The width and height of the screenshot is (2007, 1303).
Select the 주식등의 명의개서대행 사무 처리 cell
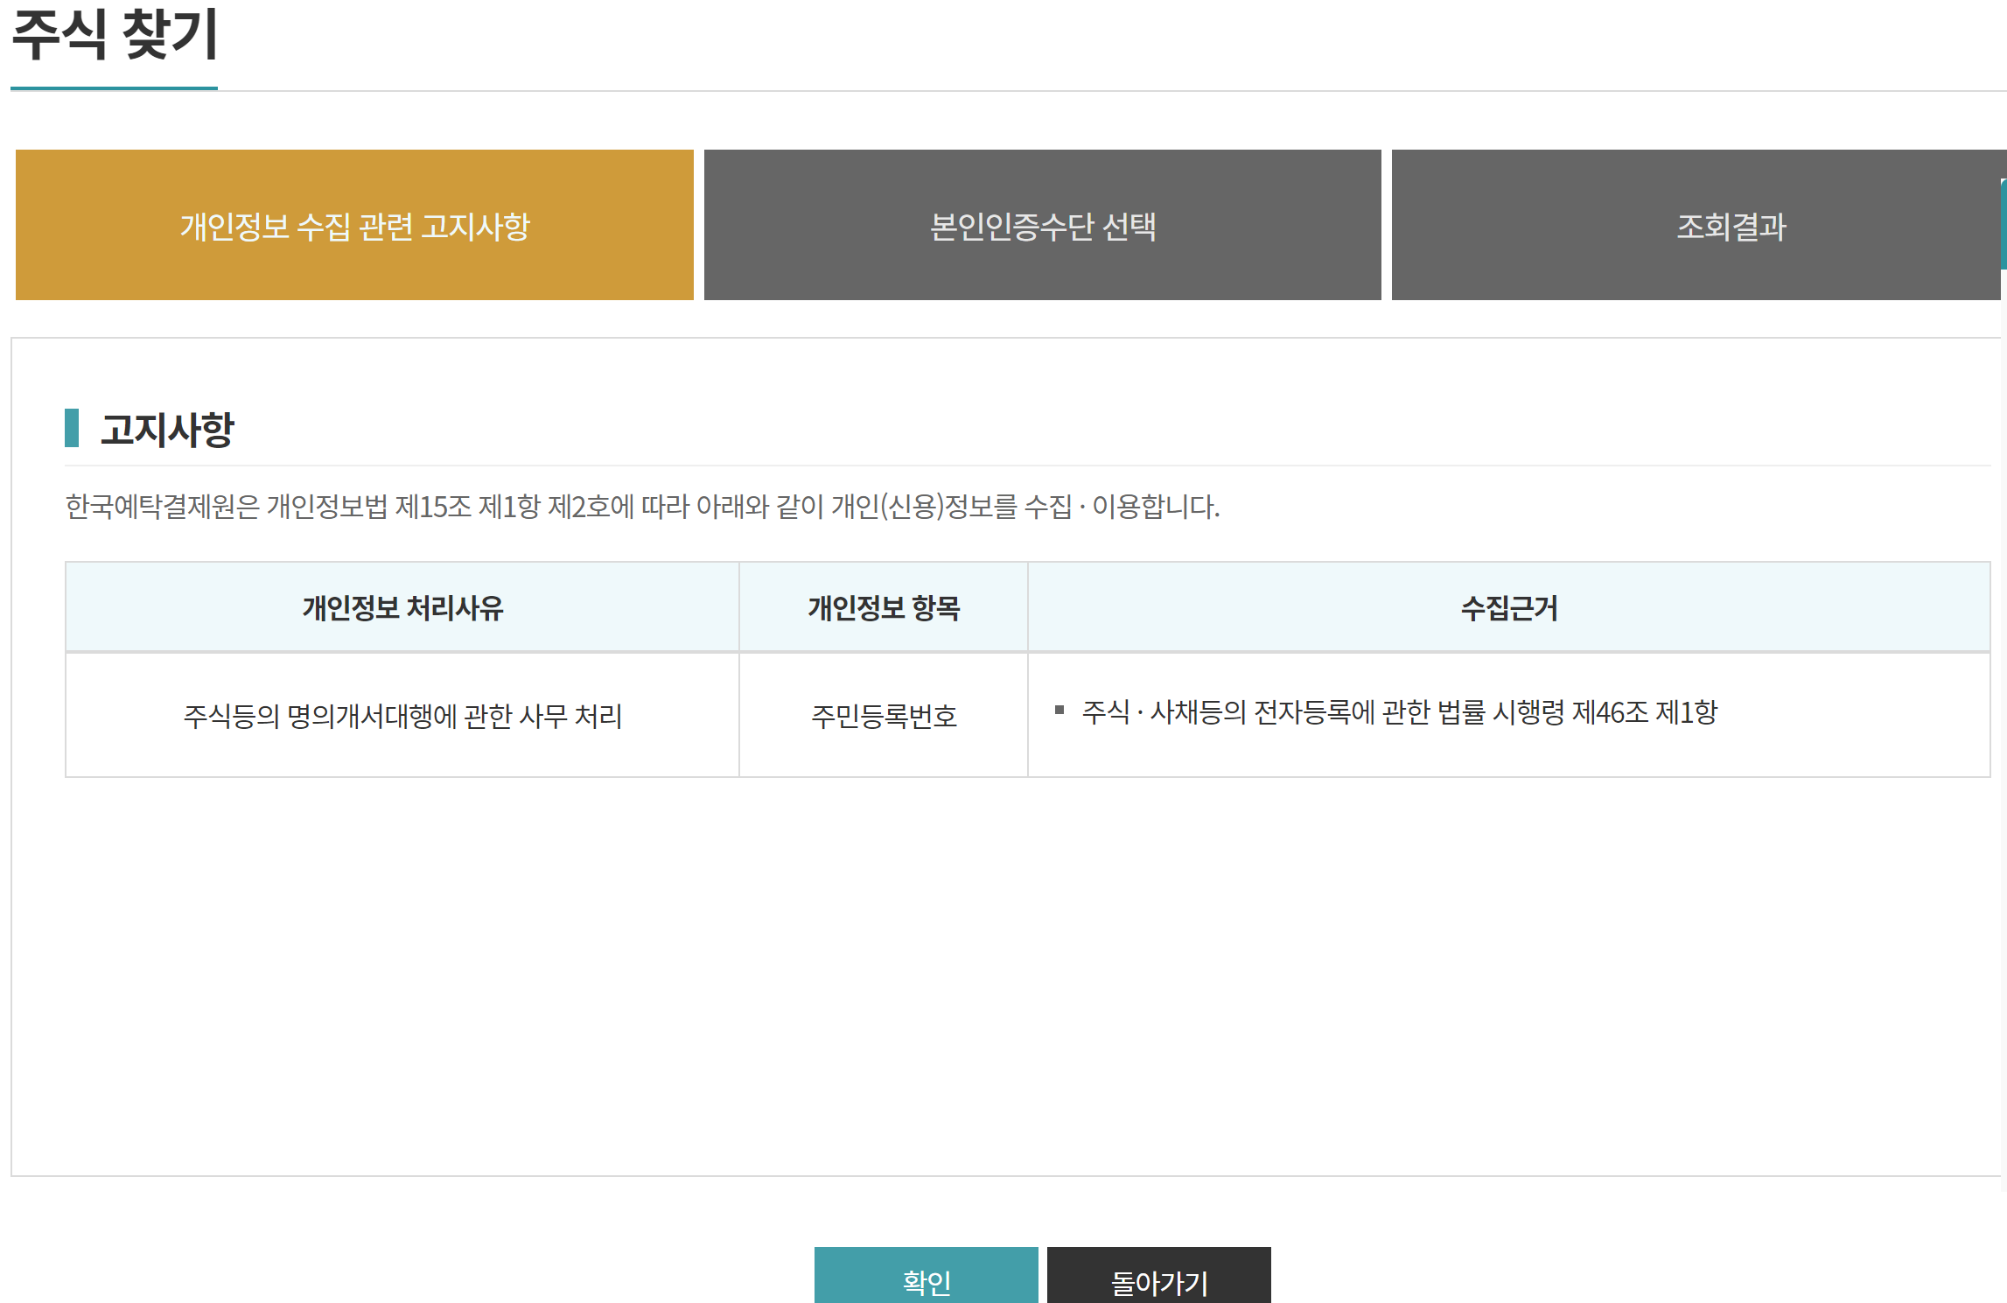402,717
